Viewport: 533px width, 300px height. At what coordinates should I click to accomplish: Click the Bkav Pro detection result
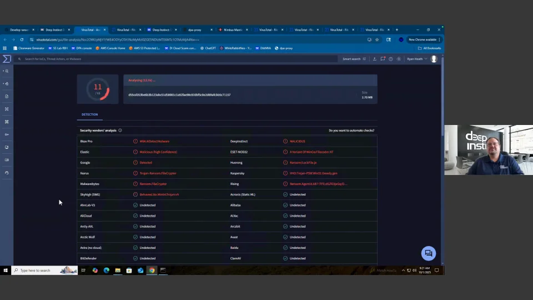(x=154, y=141)
